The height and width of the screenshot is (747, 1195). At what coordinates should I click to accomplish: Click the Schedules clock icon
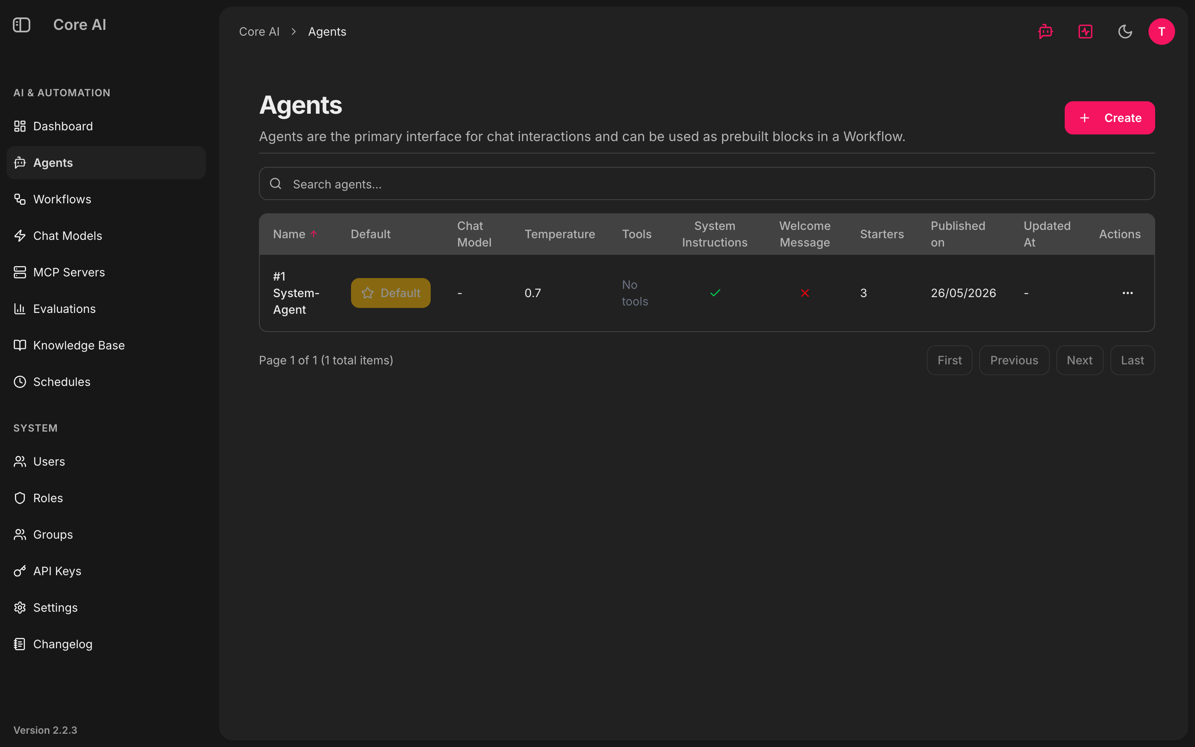(x=20, y=382)
